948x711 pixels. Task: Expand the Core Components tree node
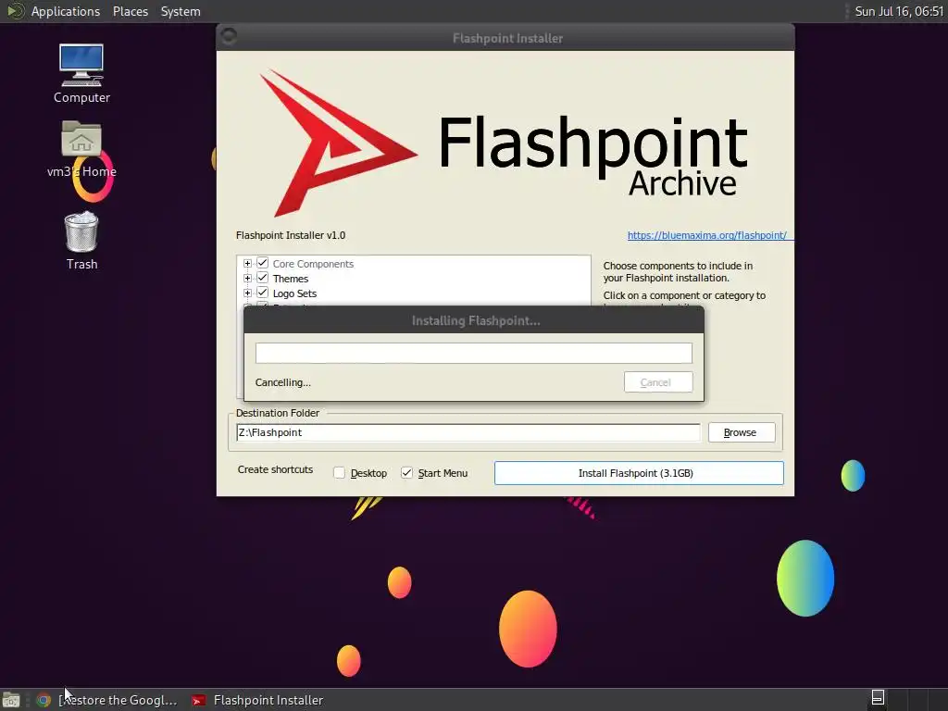point(247,264)
